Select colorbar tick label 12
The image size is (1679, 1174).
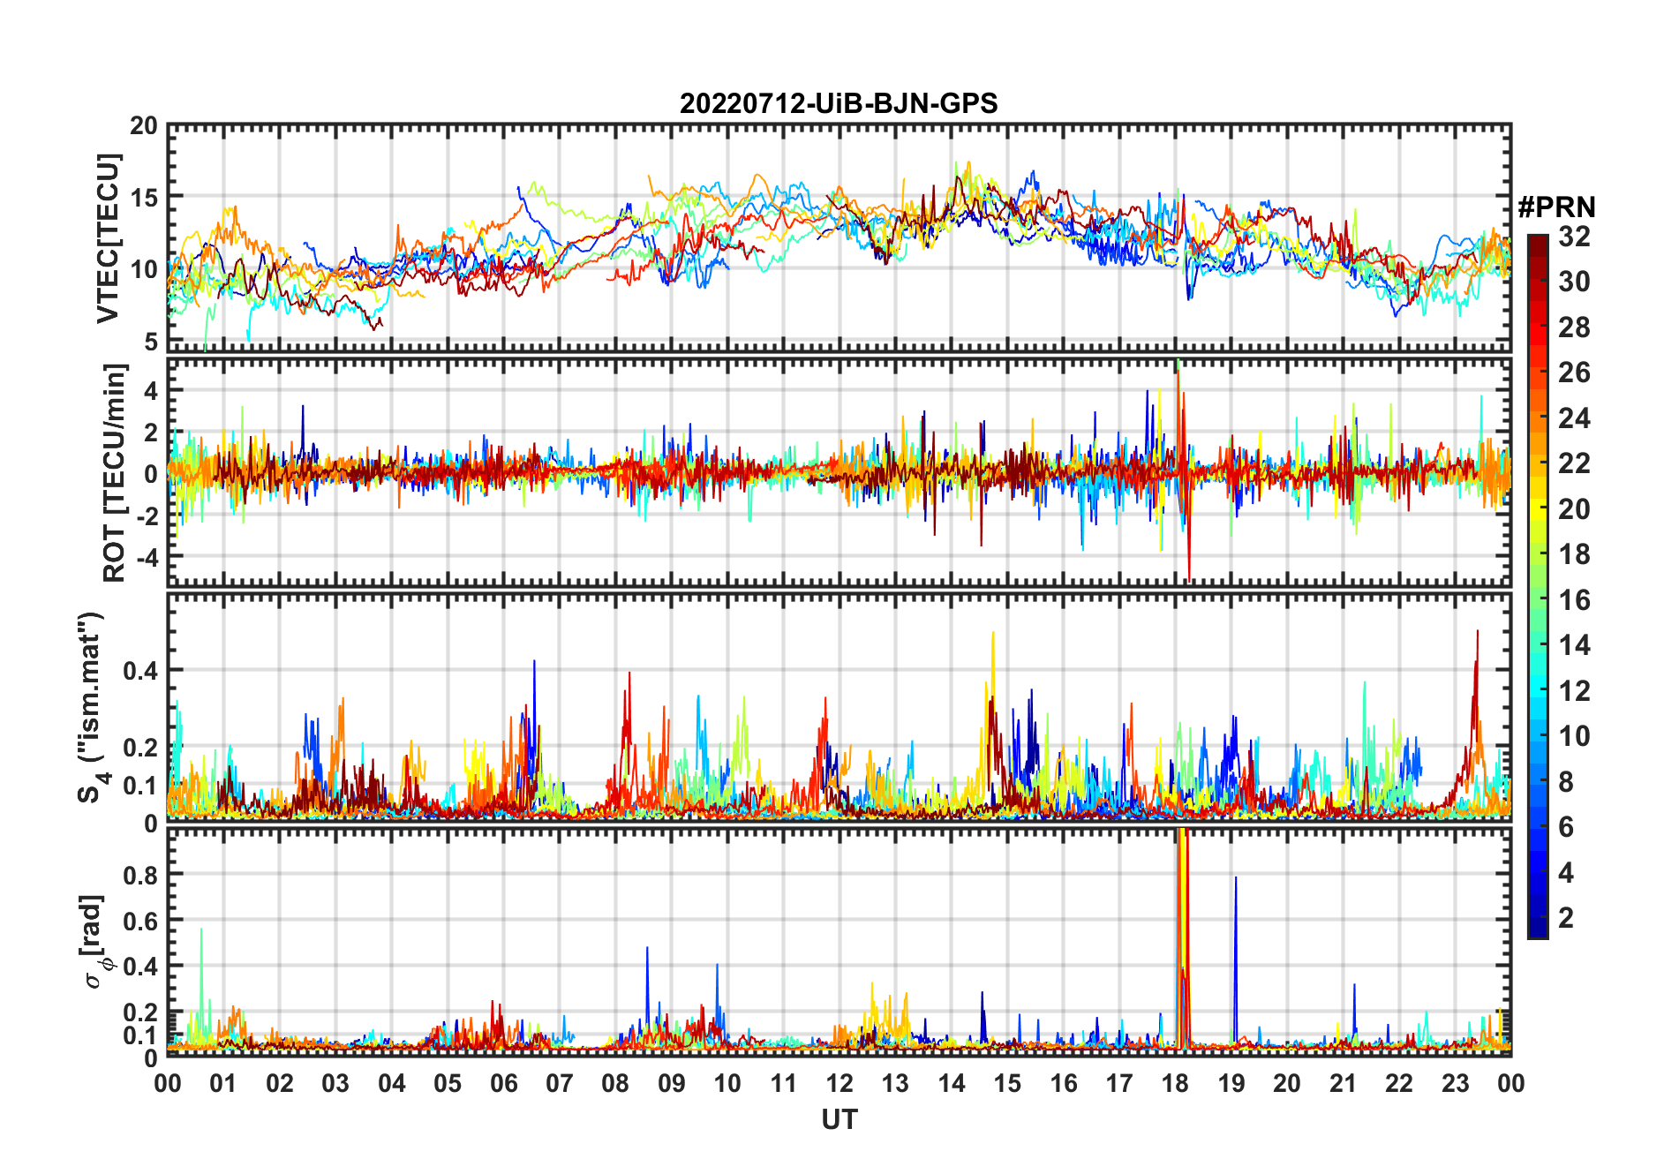[1574, 691]
